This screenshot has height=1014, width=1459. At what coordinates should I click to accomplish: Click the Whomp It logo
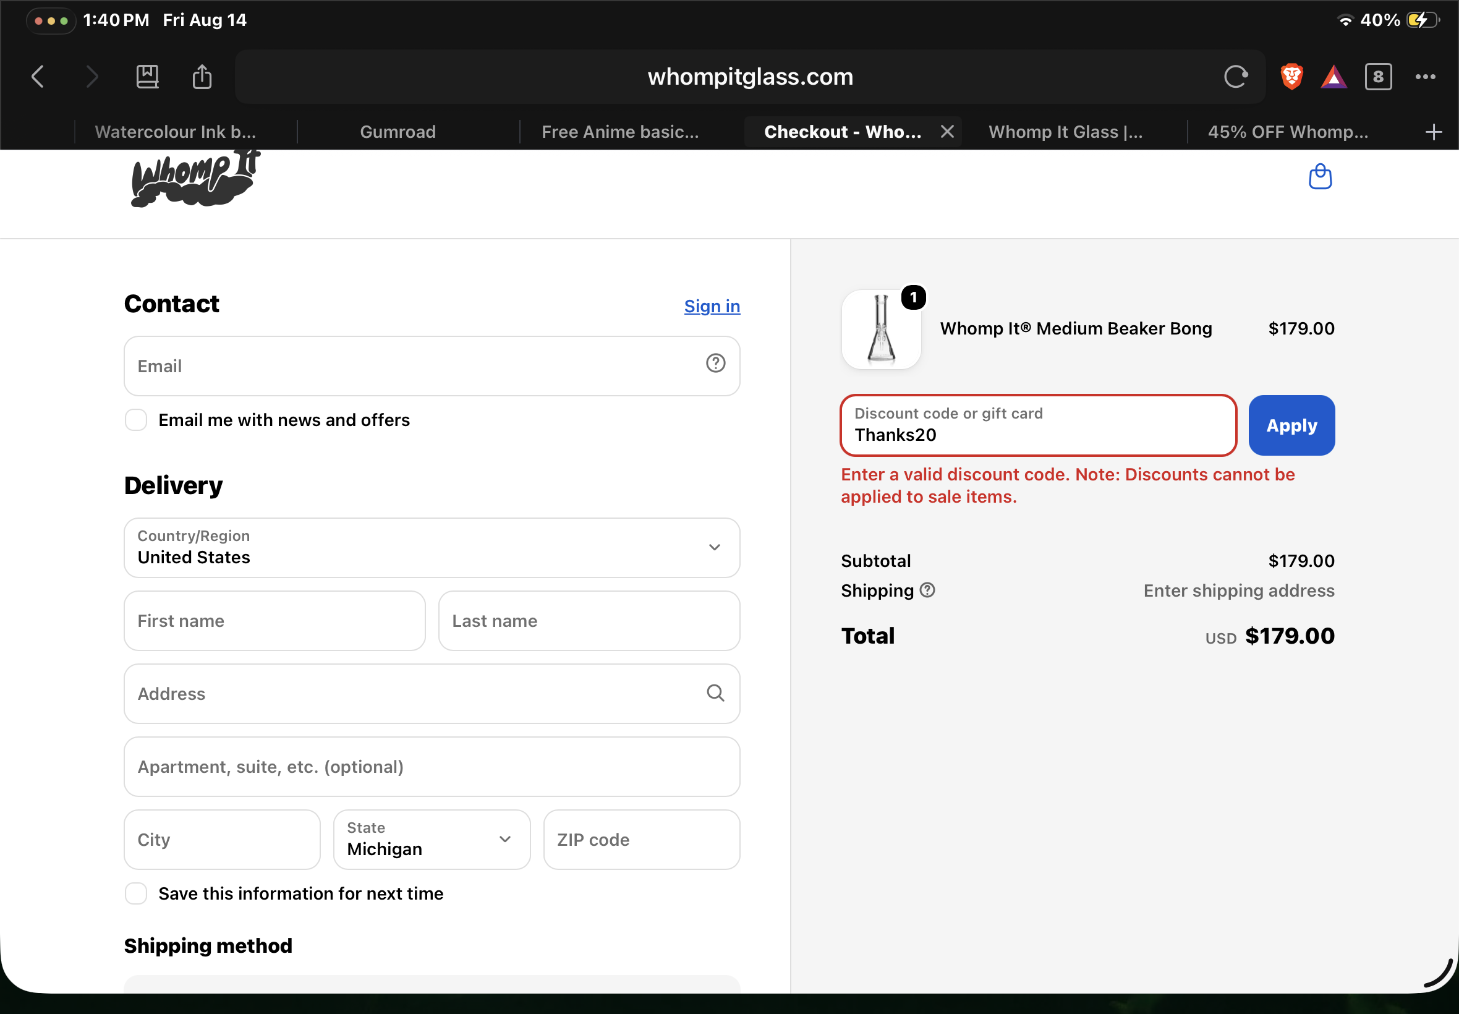[195, 178]
